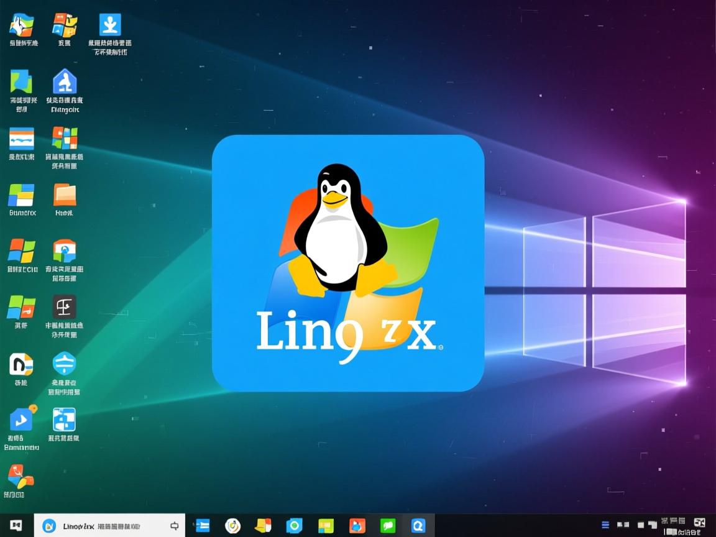Screen dimensions: 716x537
Task: Open the blue Q app from the taskbar
Action: click(x=418, y=525)
